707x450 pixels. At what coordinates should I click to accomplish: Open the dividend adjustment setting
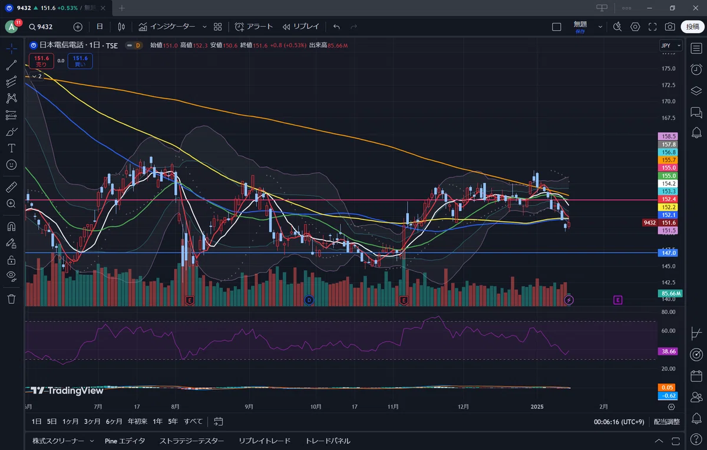(x=666, y=421)
